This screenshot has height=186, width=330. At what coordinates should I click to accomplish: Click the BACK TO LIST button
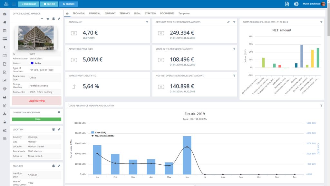pos(28,4)
